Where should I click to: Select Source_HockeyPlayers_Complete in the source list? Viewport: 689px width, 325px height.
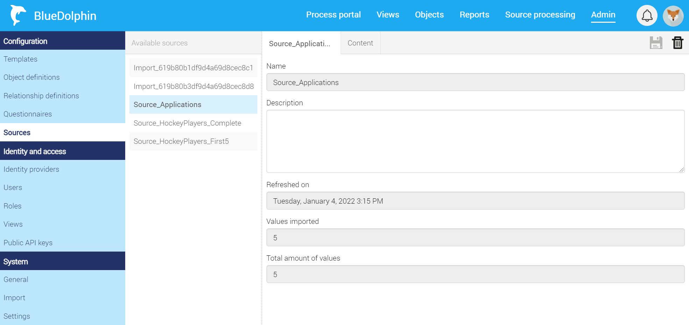pos(187,123)
